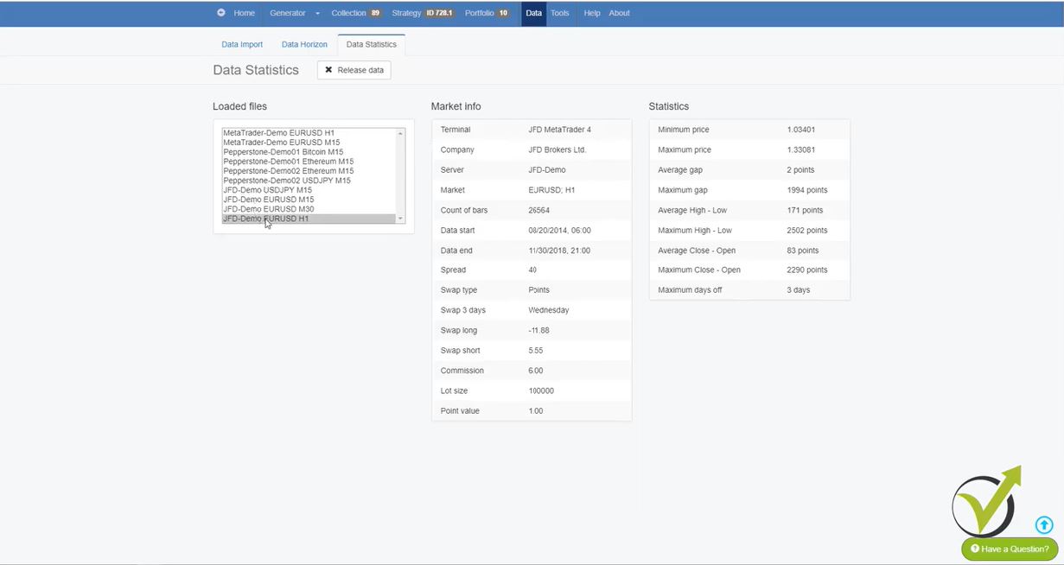Open the Tools menu
The image size is (1064, 565).
pyautogui.click(x=560, y=13)
